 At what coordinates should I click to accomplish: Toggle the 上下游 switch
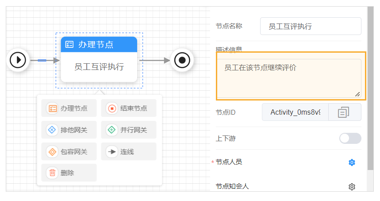[x=350, y=139]
